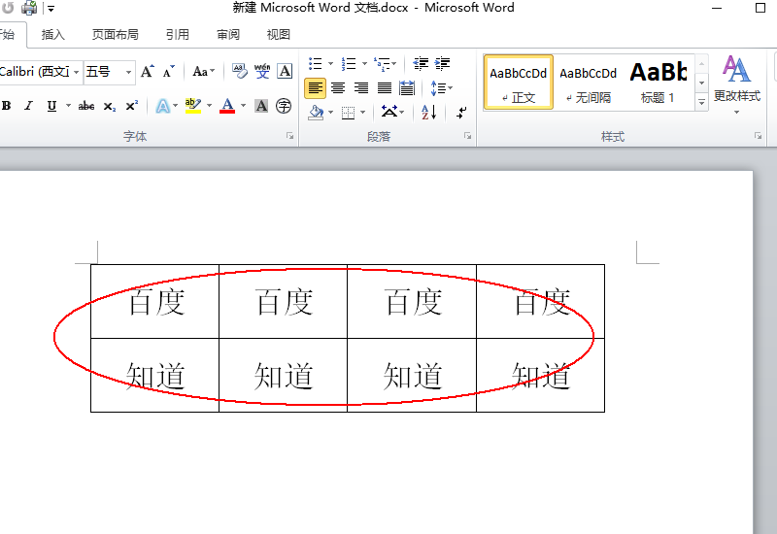Toggle Underline formatting
The width and height of the screenshot is (777, 534).
point(51,106)
